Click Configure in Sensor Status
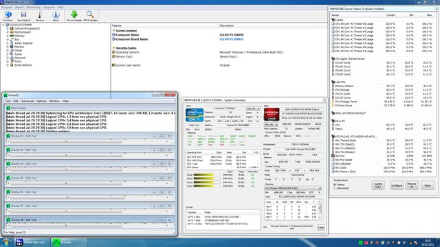 point(397,185)
